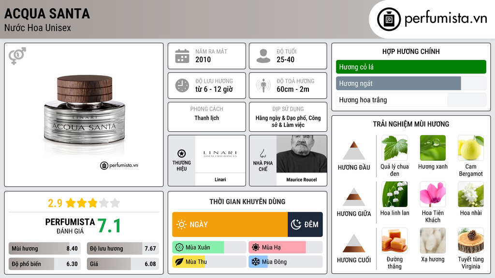This screenshot has height=278, width=495.
Task: Open the Acqua Santa bottle product image
Action: (84, 114)
